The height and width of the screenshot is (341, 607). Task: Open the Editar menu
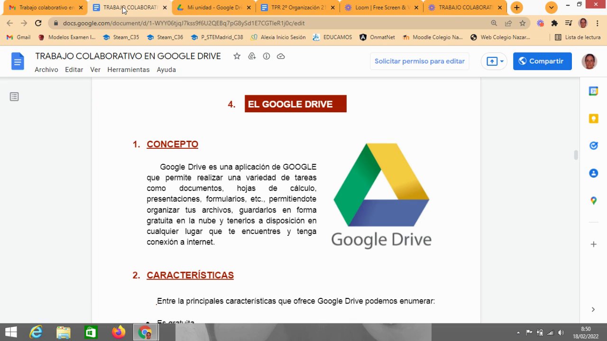pyautogui.click(x=74, y=70)
